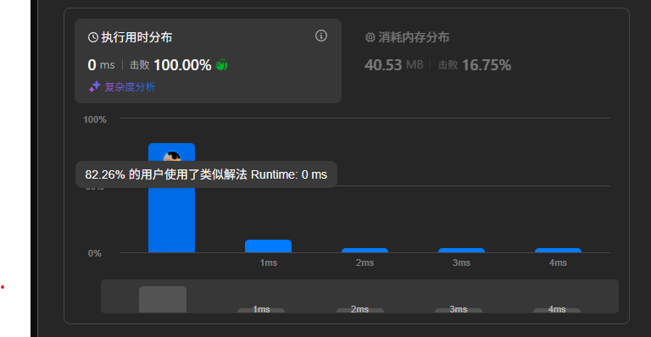Click the info icon in runtime card
Viewport: 651px width, 337px height.
tap(321, 36)
